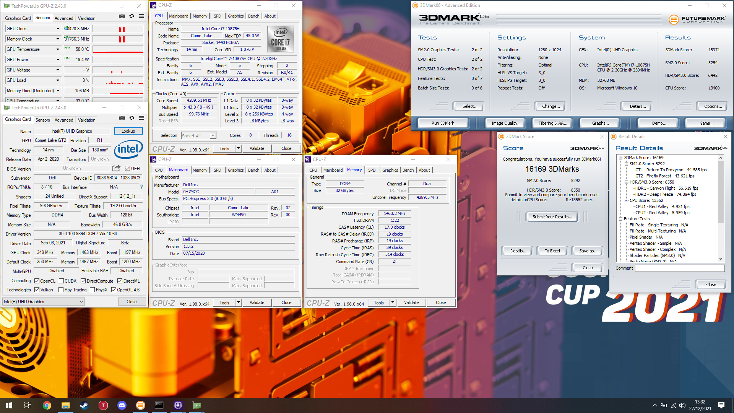Open the hamburger menu in GPU-Z Sensors window
734x413 pixels.
[x=142, y=16]
